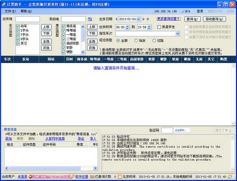The image size is (237, 181).
Task: Click the end time 23:59 spinner
Action: pyautogui.click(x=149, y=27)
